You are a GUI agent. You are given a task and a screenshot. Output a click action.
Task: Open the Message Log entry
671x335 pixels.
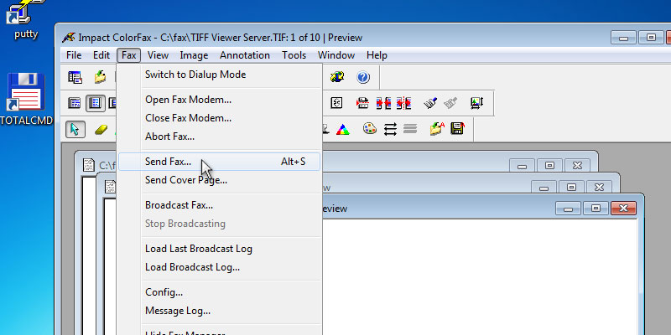(178, 311)
